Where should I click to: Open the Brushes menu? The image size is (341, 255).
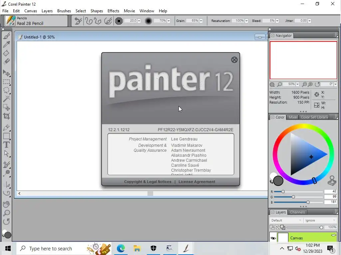coord(64,11)
